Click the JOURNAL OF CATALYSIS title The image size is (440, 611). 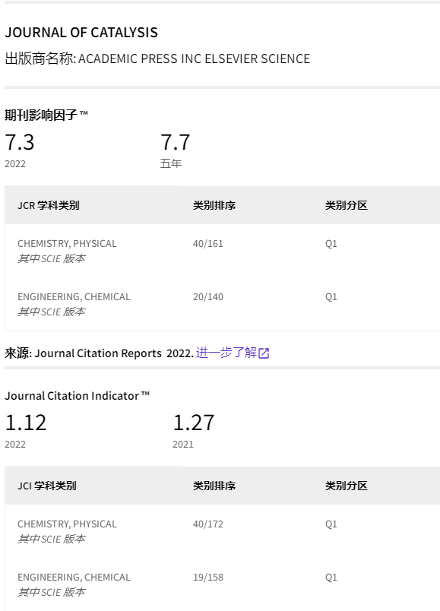tap(81, 33)
